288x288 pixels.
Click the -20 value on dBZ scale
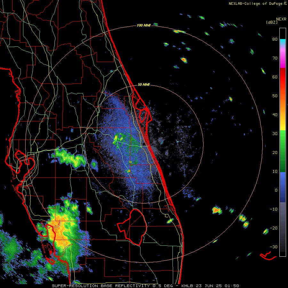tap(274, 228)
